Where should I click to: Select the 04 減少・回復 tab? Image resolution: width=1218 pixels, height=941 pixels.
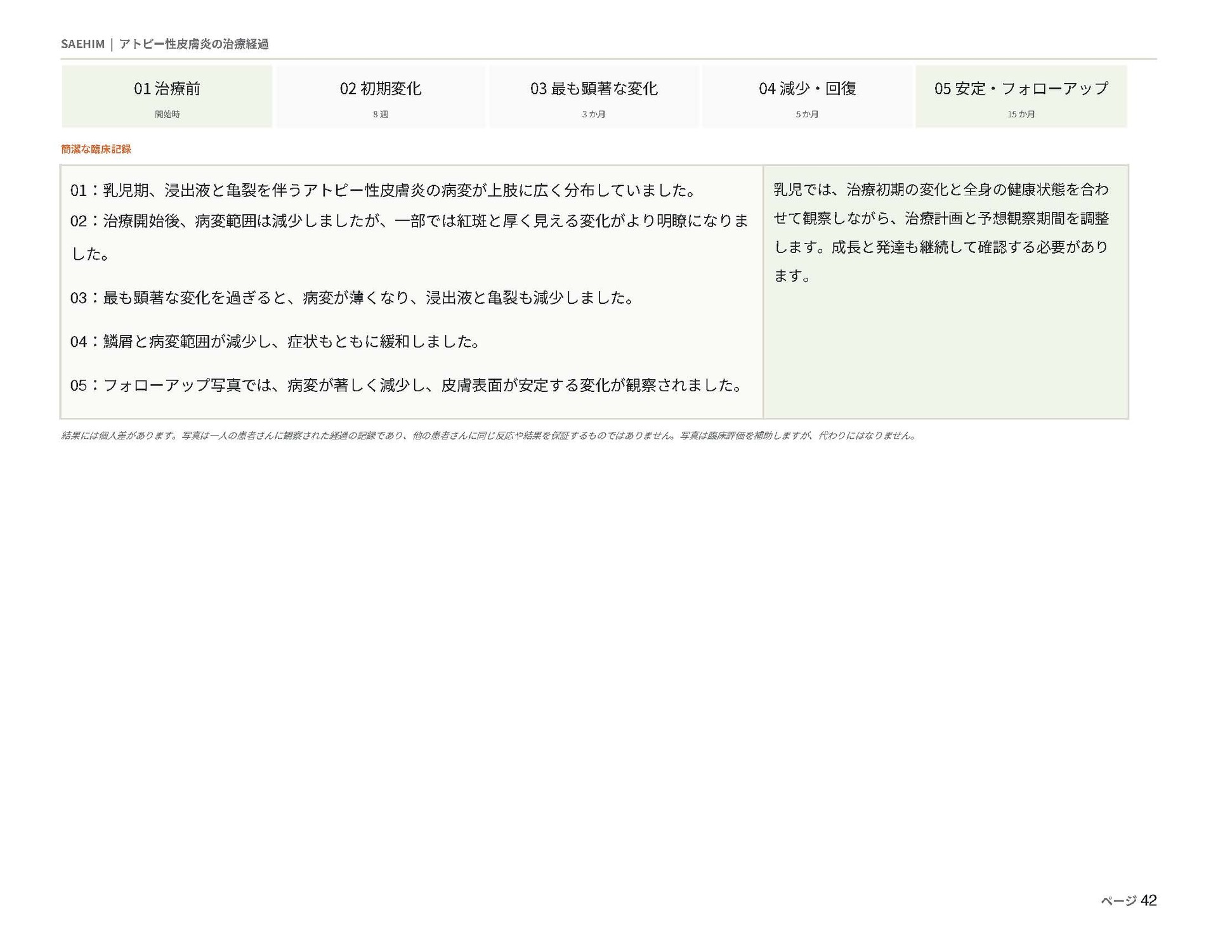coord(808,96)
